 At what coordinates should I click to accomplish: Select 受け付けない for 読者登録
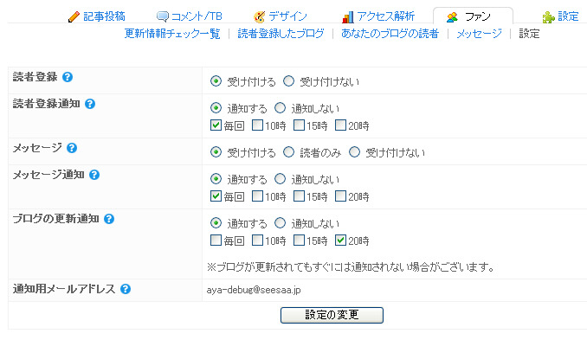pos(288,81)
